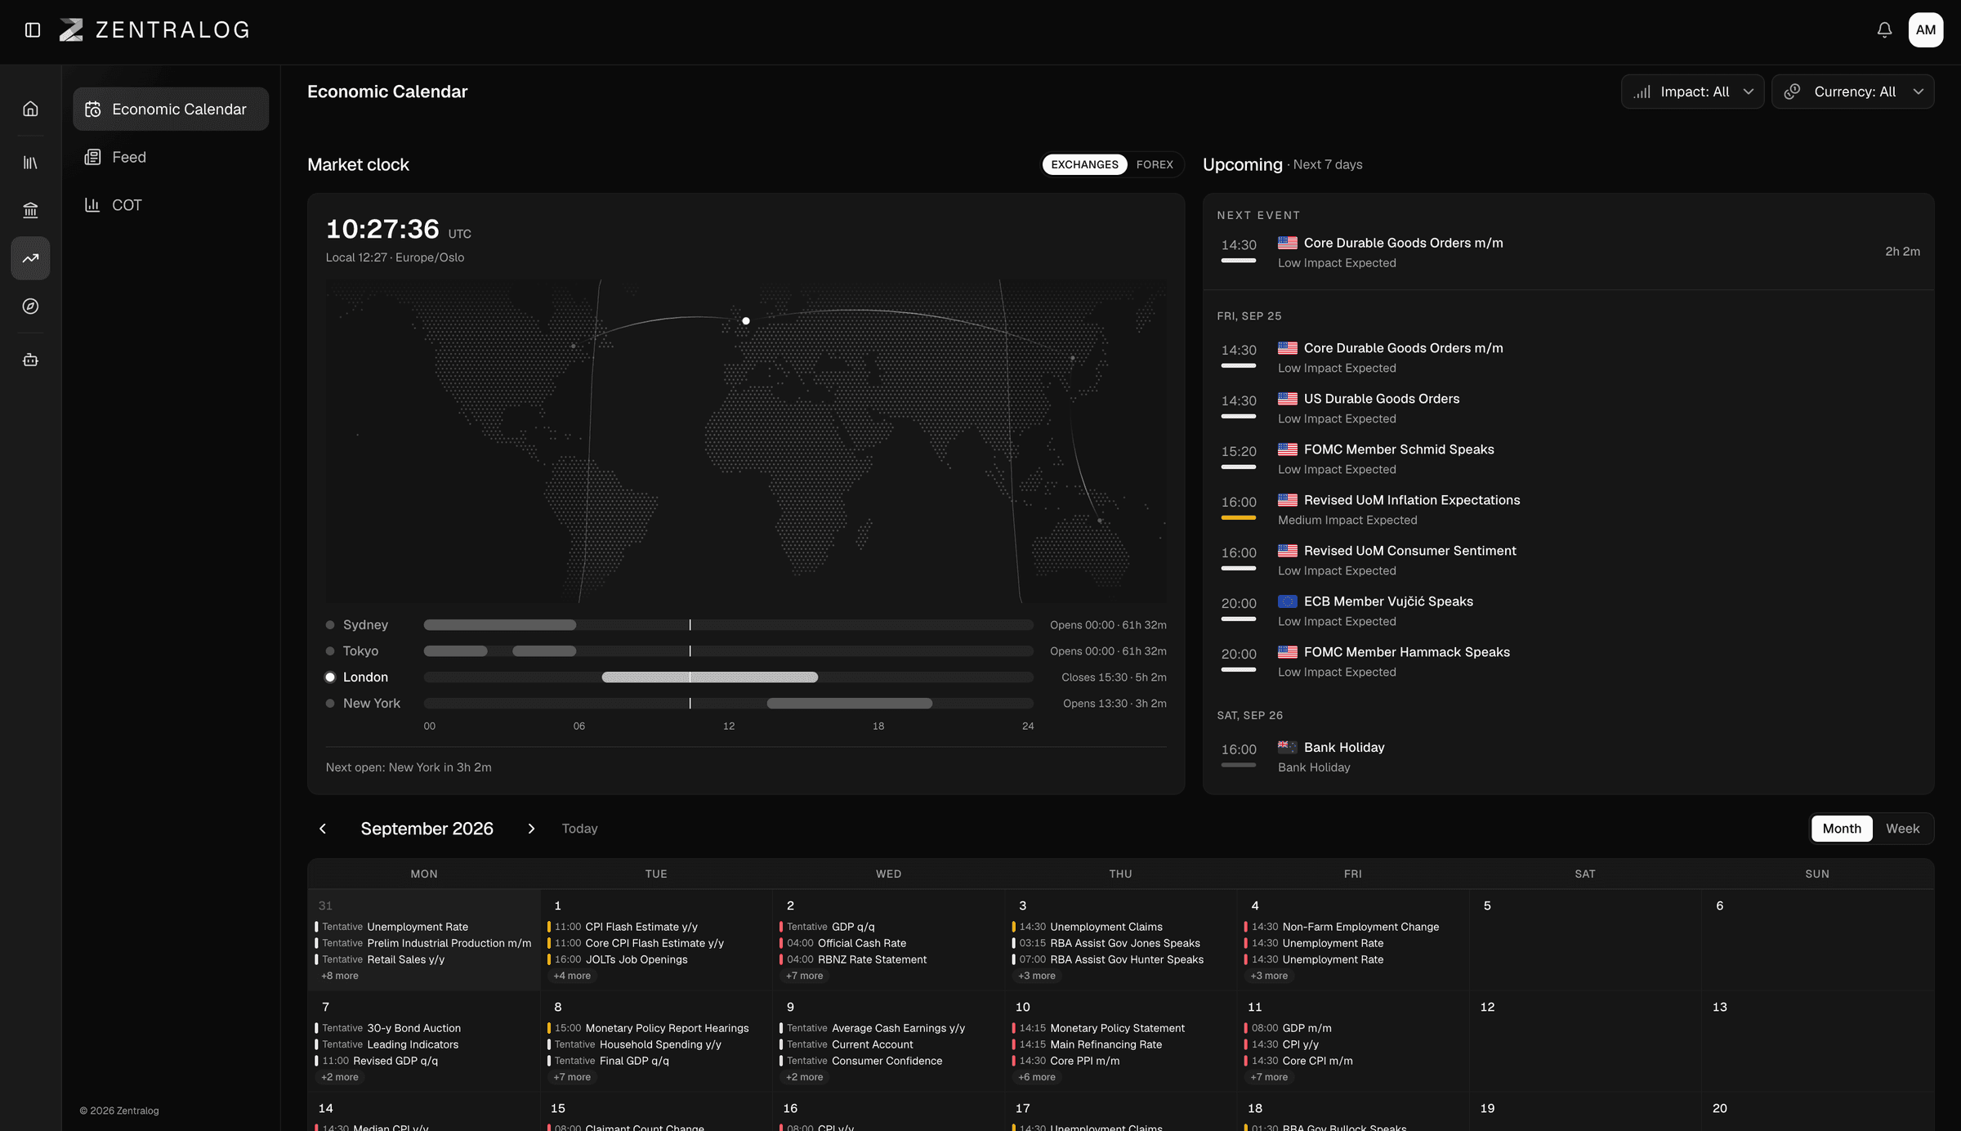Go to home icon in sidebar

[30, 109]
